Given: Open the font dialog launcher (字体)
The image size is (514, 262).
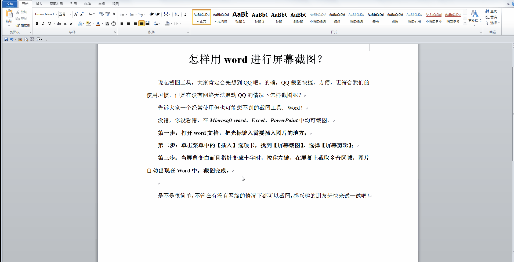Looking at the screenshot, I should (115, 32).
